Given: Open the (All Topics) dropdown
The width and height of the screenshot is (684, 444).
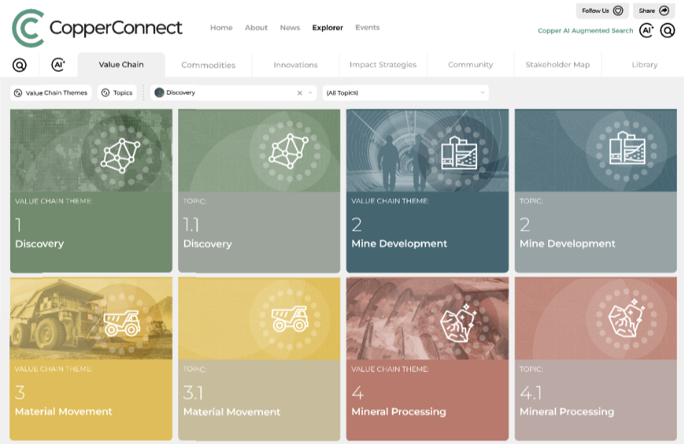Looking at the screenshot, I should click(405, 93).
